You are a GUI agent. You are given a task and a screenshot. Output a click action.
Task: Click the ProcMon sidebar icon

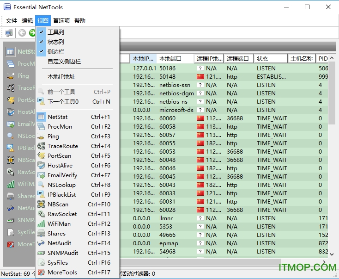pos(10,64)
